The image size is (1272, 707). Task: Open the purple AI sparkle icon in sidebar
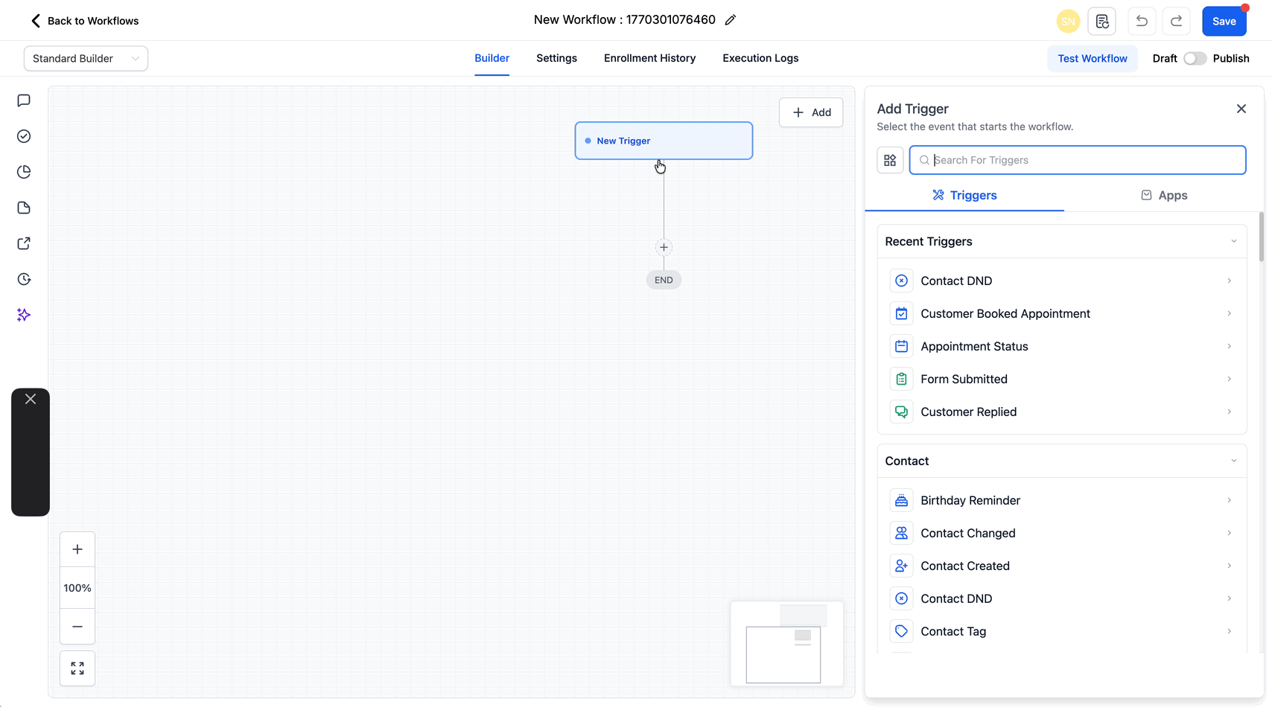[x=24, y=315]
